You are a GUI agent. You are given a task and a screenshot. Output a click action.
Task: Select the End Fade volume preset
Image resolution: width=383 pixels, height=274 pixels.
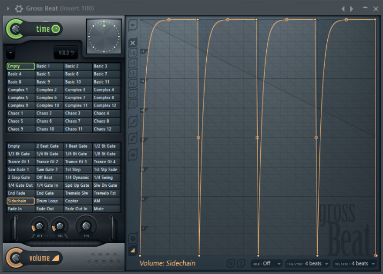pyautogui.click(x=20, y=193)
